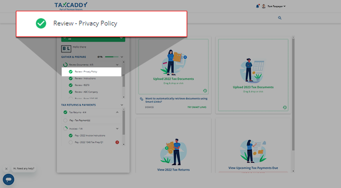Open View Upcoming Tax Payments Due card
This screenshot has height=188, width=341.
(253, 145)
